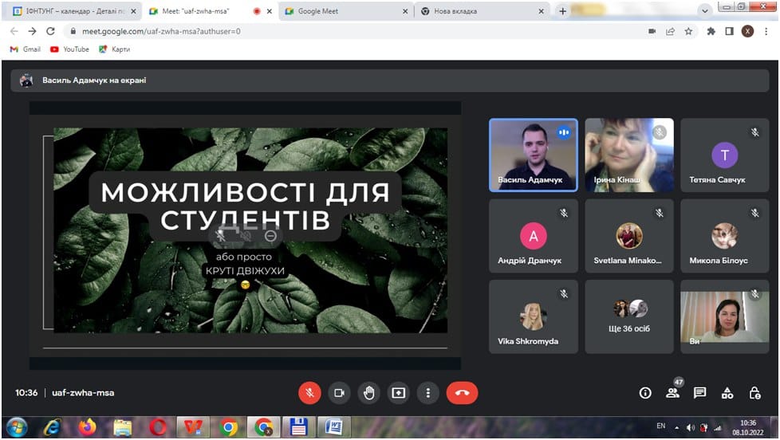Open the meeting details info panel

[x=645, y=393]
